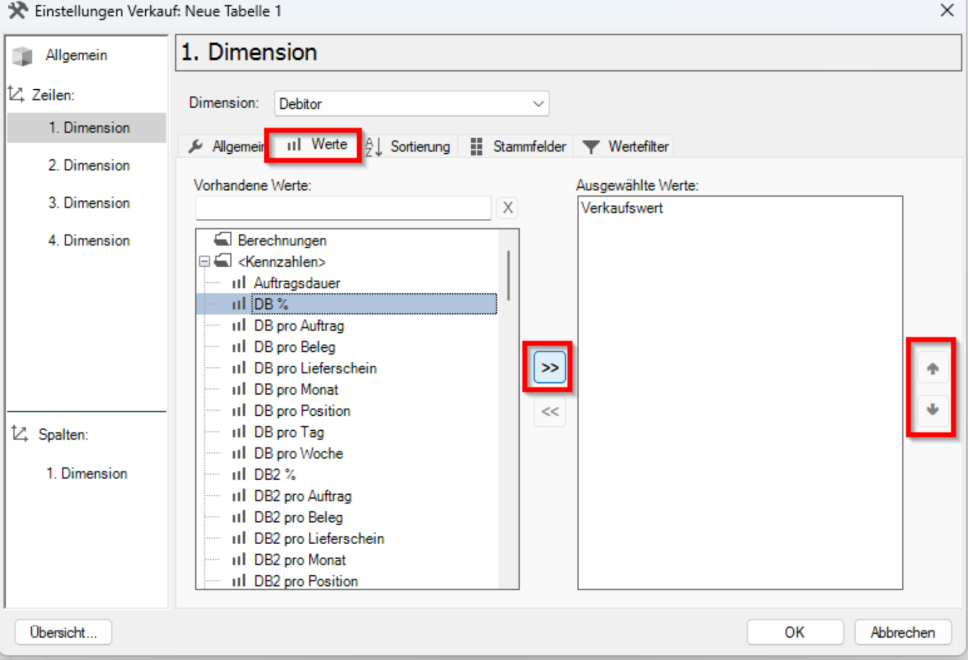Close the Einstellungen Verkauf dialog
Image resolution: width=968 pixels, height=660 pixels.
[947, 10]
